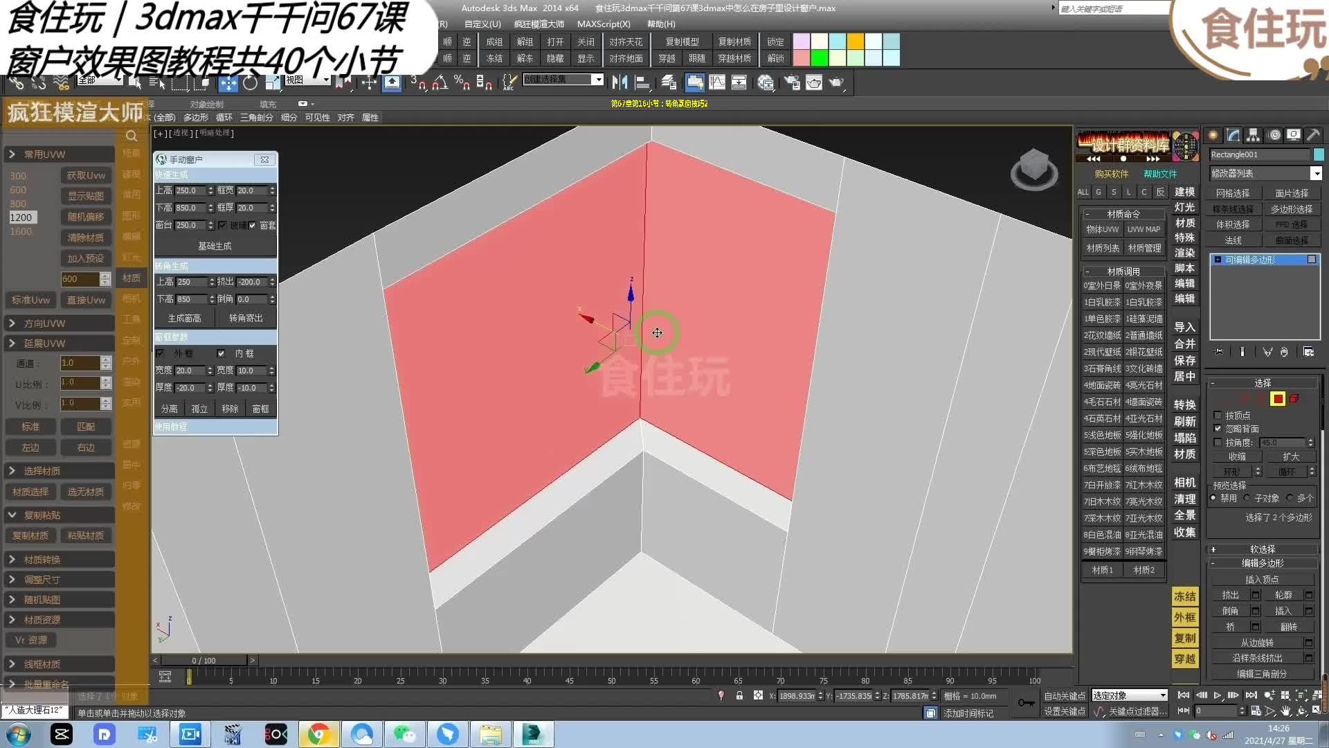Click 购买软件 link
The width and height of the screenshot is (1329, 748).
click(x=1111, y=175)
